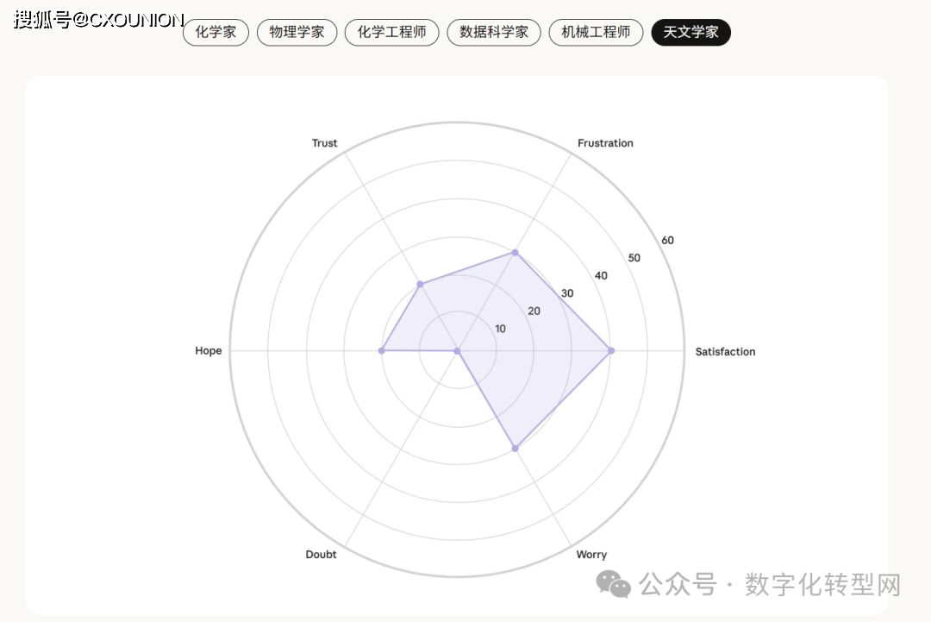931x622 pixels.
Task: Click the Hope axis label
Action: pyautogui.click(x=208, y=351)
